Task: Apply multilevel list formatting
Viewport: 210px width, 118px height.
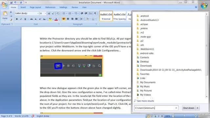Action: (76, 13)
